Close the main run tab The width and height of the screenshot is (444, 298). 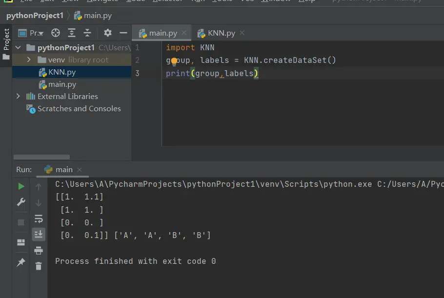pos(80,170)
